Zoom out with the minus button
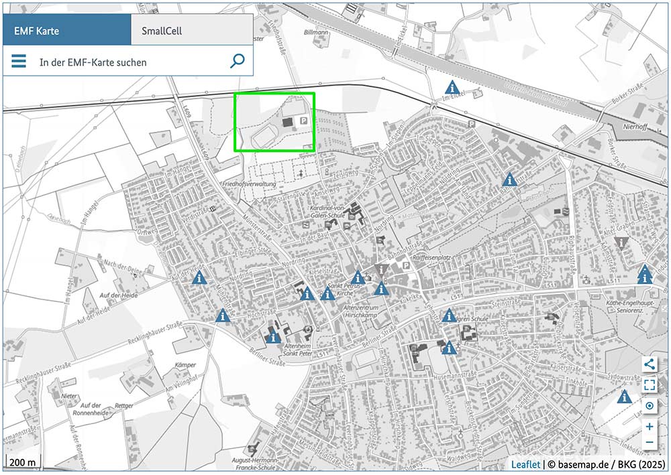Image resolution: width=671 pixels, height=475 pixels. (649, 443)
